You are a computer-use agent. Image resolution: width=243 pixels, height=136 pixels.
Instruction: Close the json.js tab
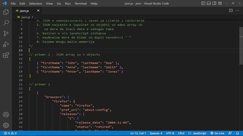38,11
